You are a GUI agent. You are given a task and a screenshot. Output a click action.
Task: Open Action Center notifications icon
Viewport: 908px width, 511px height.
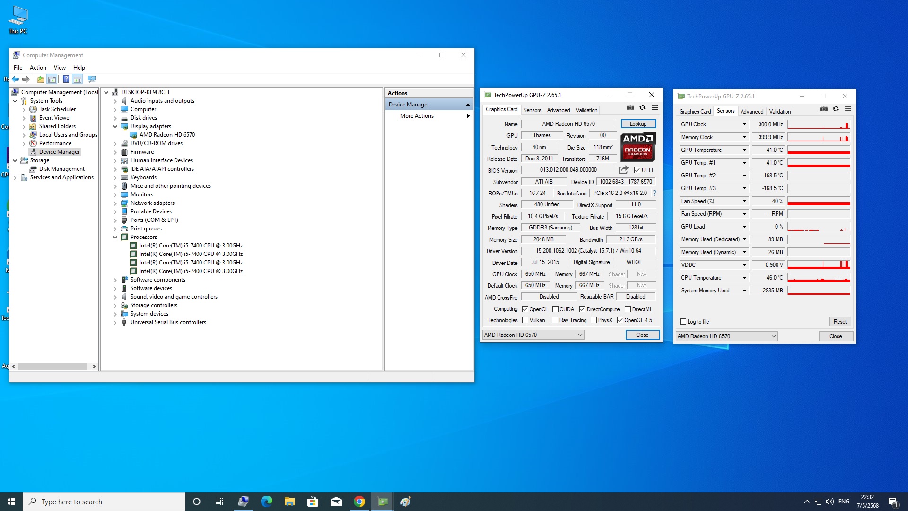click(x=893, y=502)
